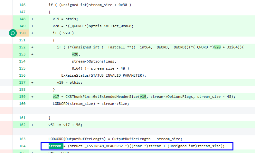Screen dimensions: 255x153
Task: Click line number 152
Action: [x=22, y=47]
